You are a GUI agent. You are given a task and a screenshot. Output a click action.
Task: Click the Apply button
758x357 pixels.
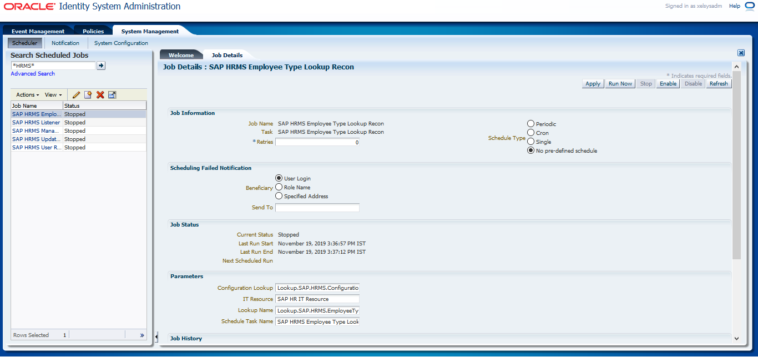point(593,84)
